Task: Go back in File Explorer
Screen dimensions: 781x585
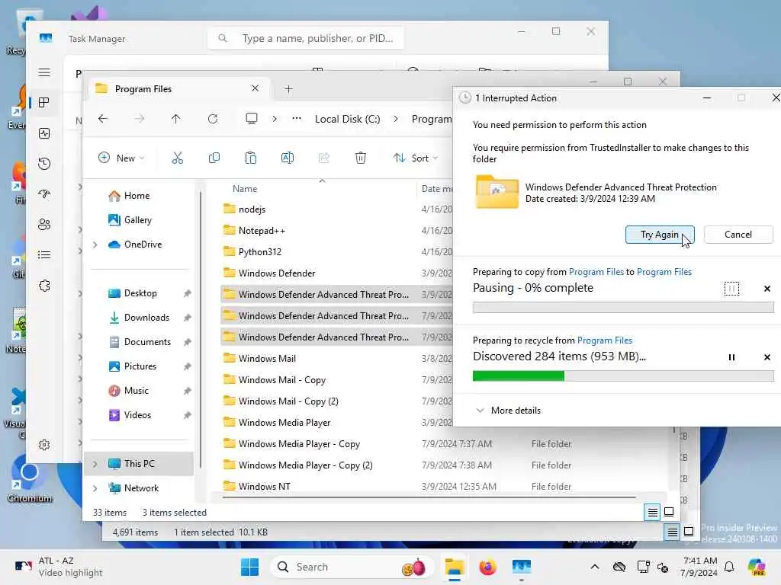Action: (x=103, y=119)
